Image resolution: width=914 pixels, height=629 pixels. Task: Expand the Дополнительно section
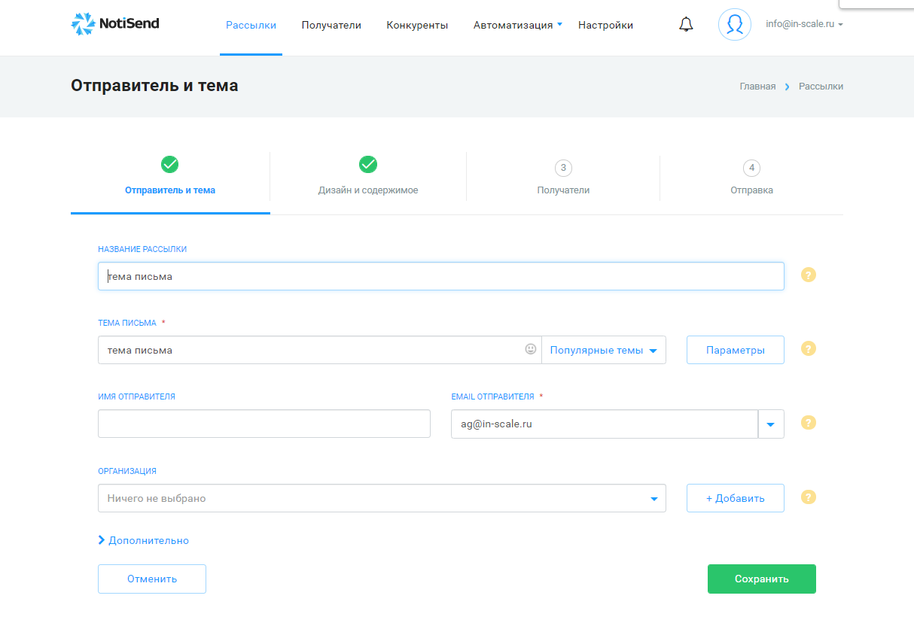[143, 540]
